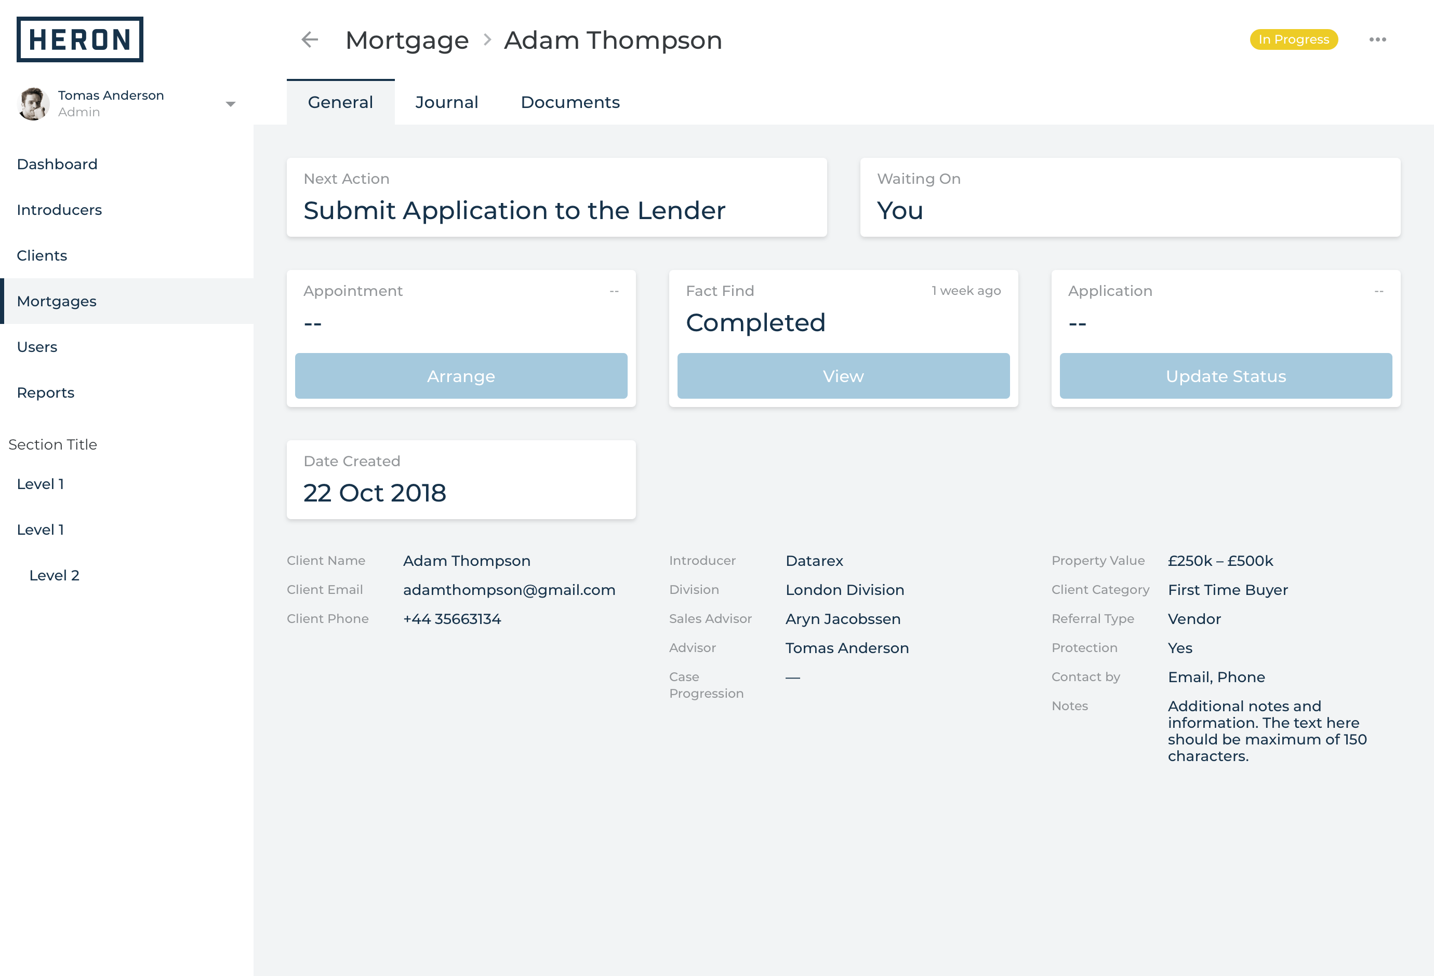Click the Date Created card
The height and width of the screenshot is (976, 1434).
[x=461, y=480]
